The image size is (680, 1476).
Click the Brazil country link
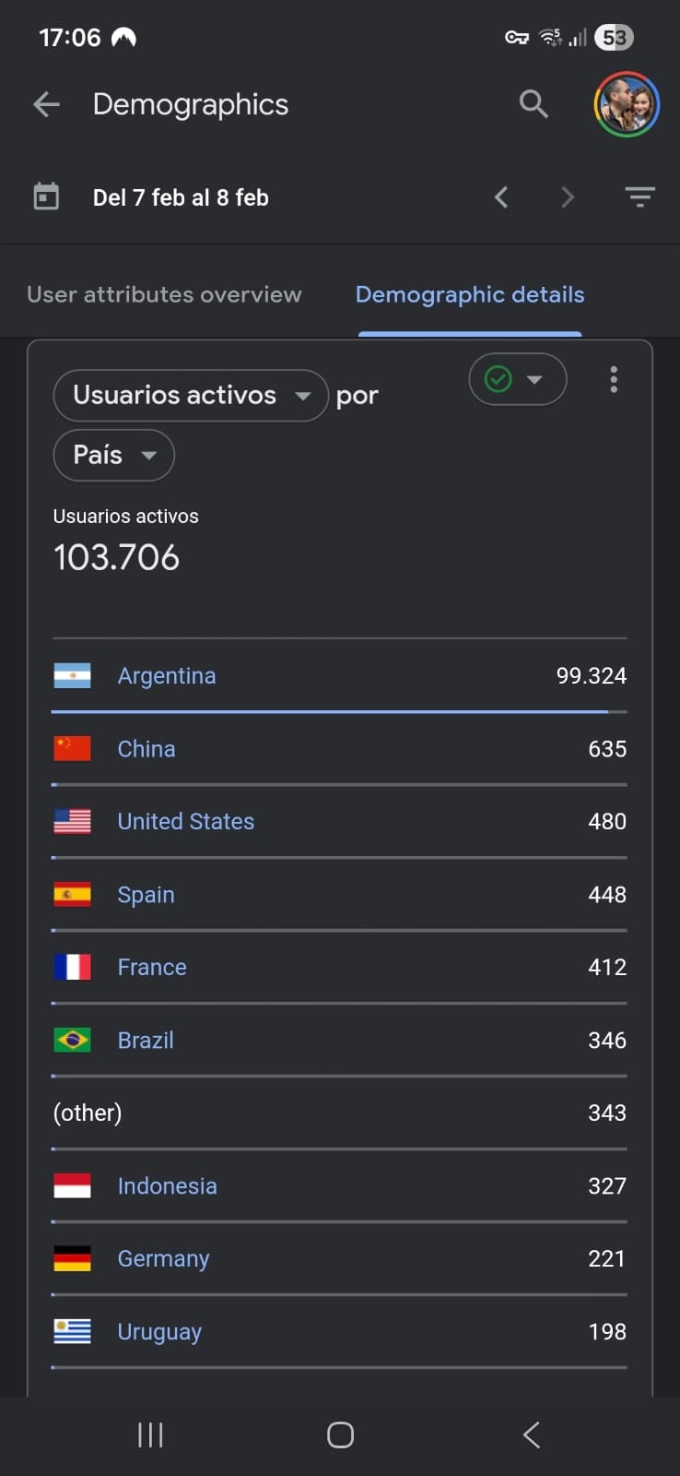pyautogui.click(x=145, y=1040)
